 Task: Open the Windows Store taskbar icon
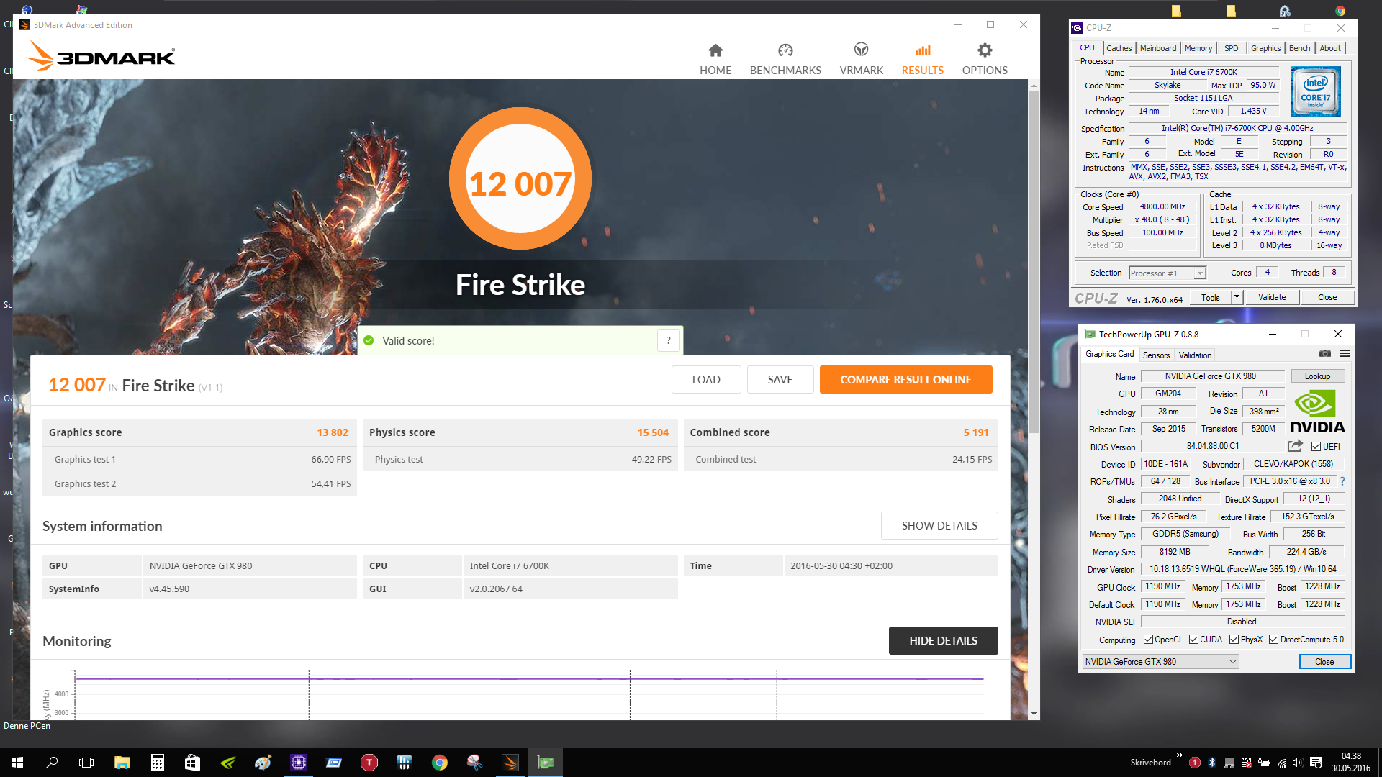pyautogui.click(x=192, y=763)
